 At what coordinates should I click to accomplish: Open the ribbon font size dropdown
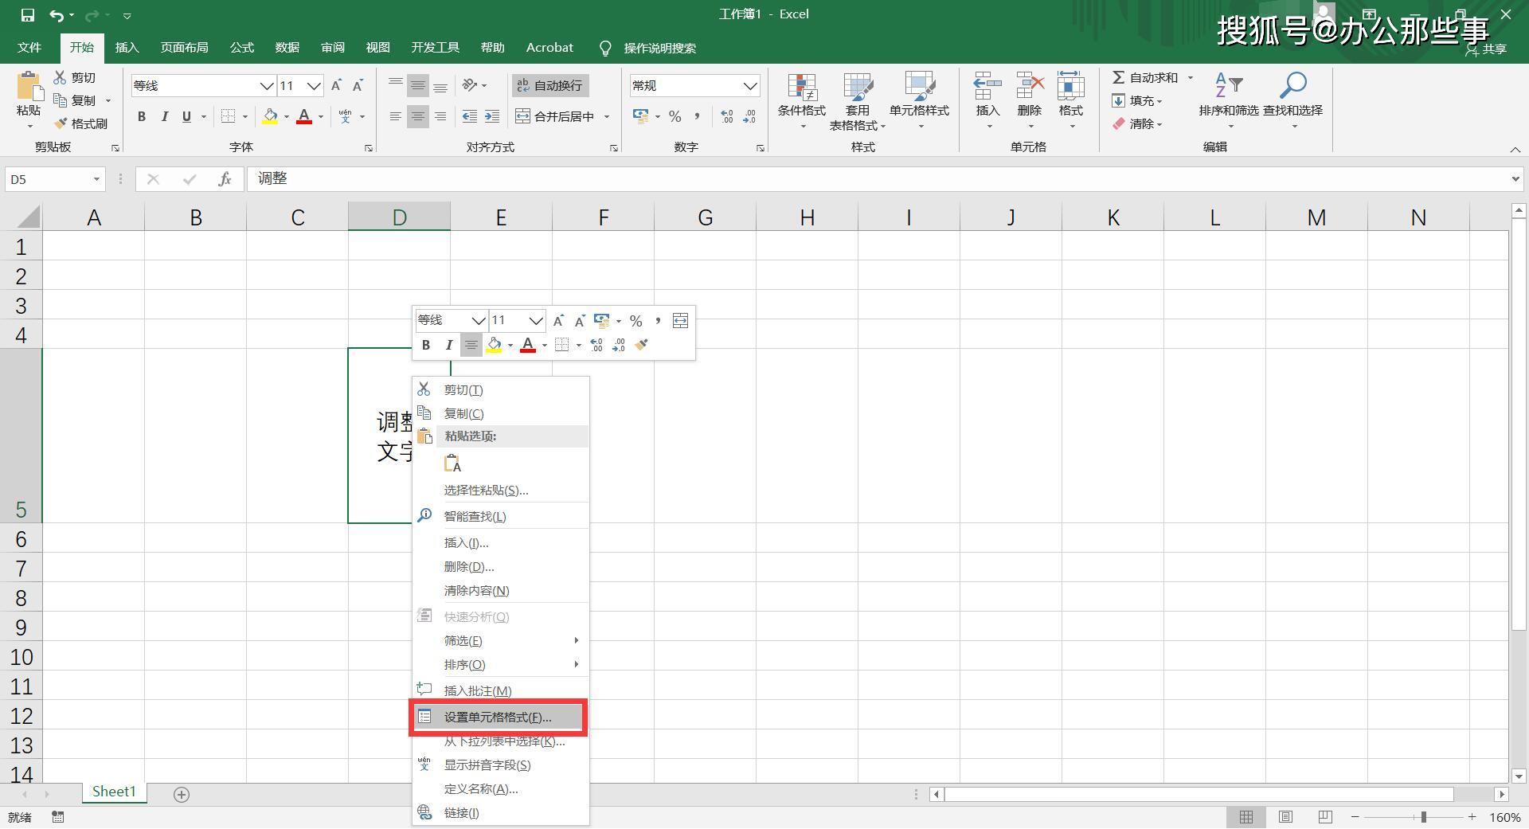(314, 85)
